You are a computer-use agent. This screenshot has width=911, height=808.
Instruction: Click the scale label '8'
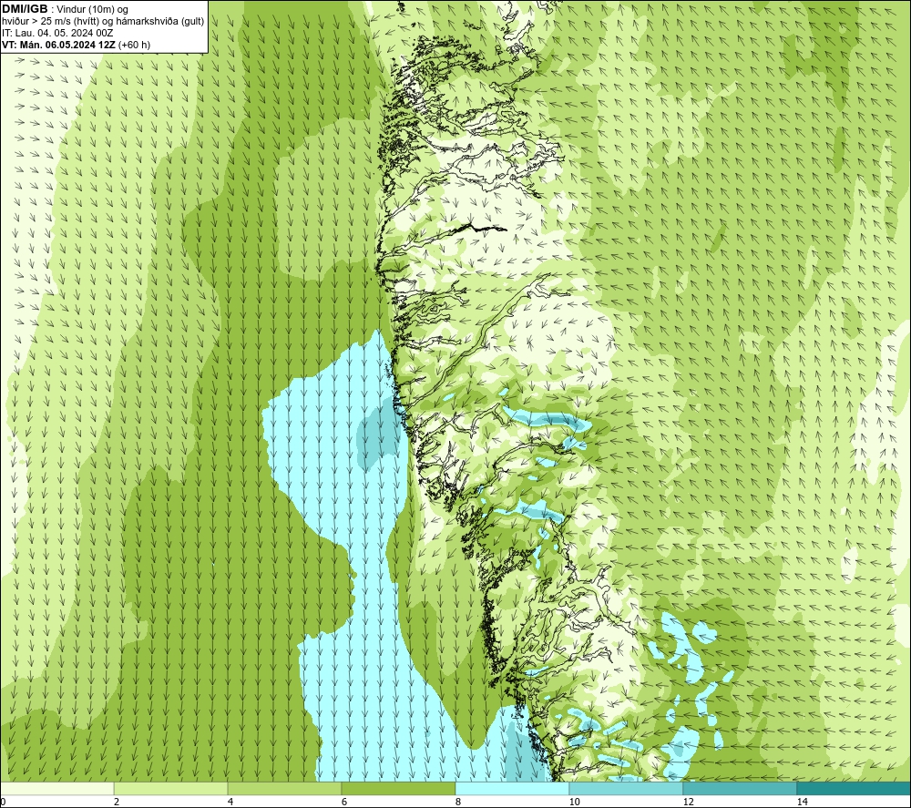click(458, 802)
